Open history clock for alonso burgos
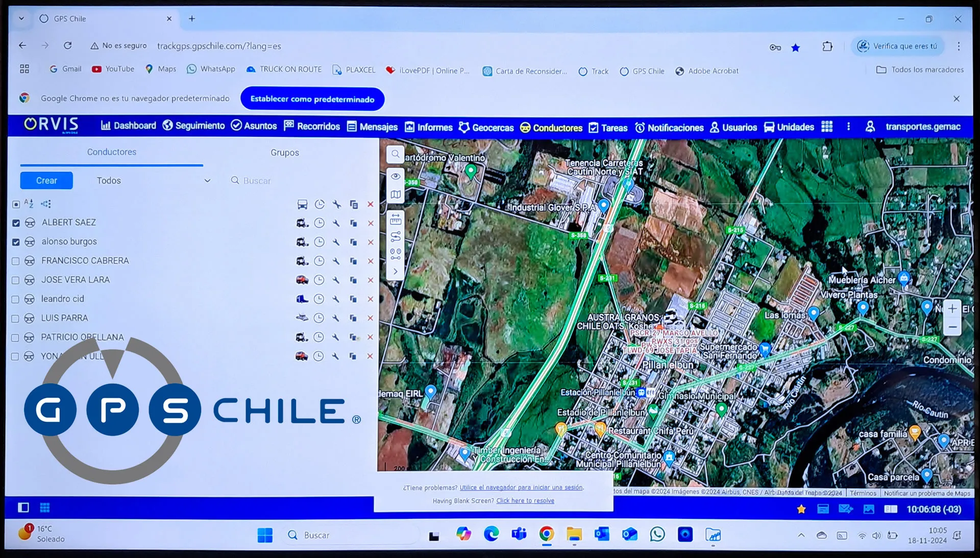The image size is (980, 558). (319, 242)
